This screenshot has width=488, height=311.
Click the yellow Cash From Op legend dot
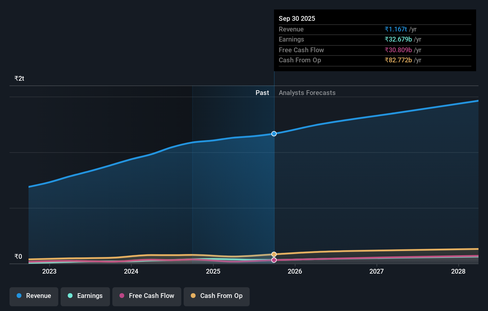tap(193, 296)
